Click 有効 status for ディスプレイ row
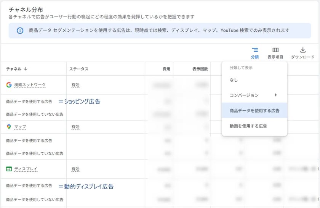The height and width of the screenshot is (208, 320). tap(75, 169)
